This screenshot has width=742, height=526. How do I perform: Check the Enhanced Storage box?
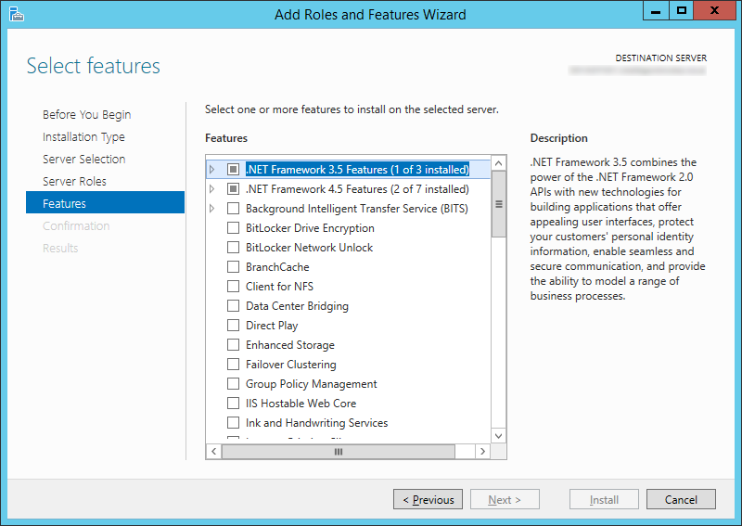[x=233, y=344]
